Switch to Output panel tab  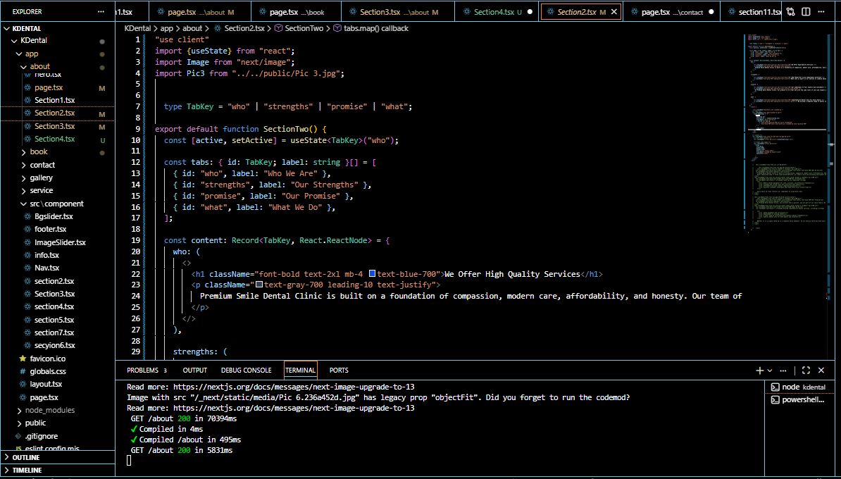194,370
